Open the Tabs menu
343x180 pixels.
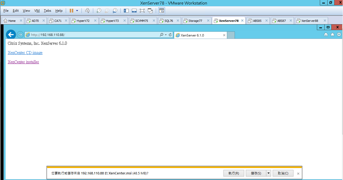pos(47,11)
